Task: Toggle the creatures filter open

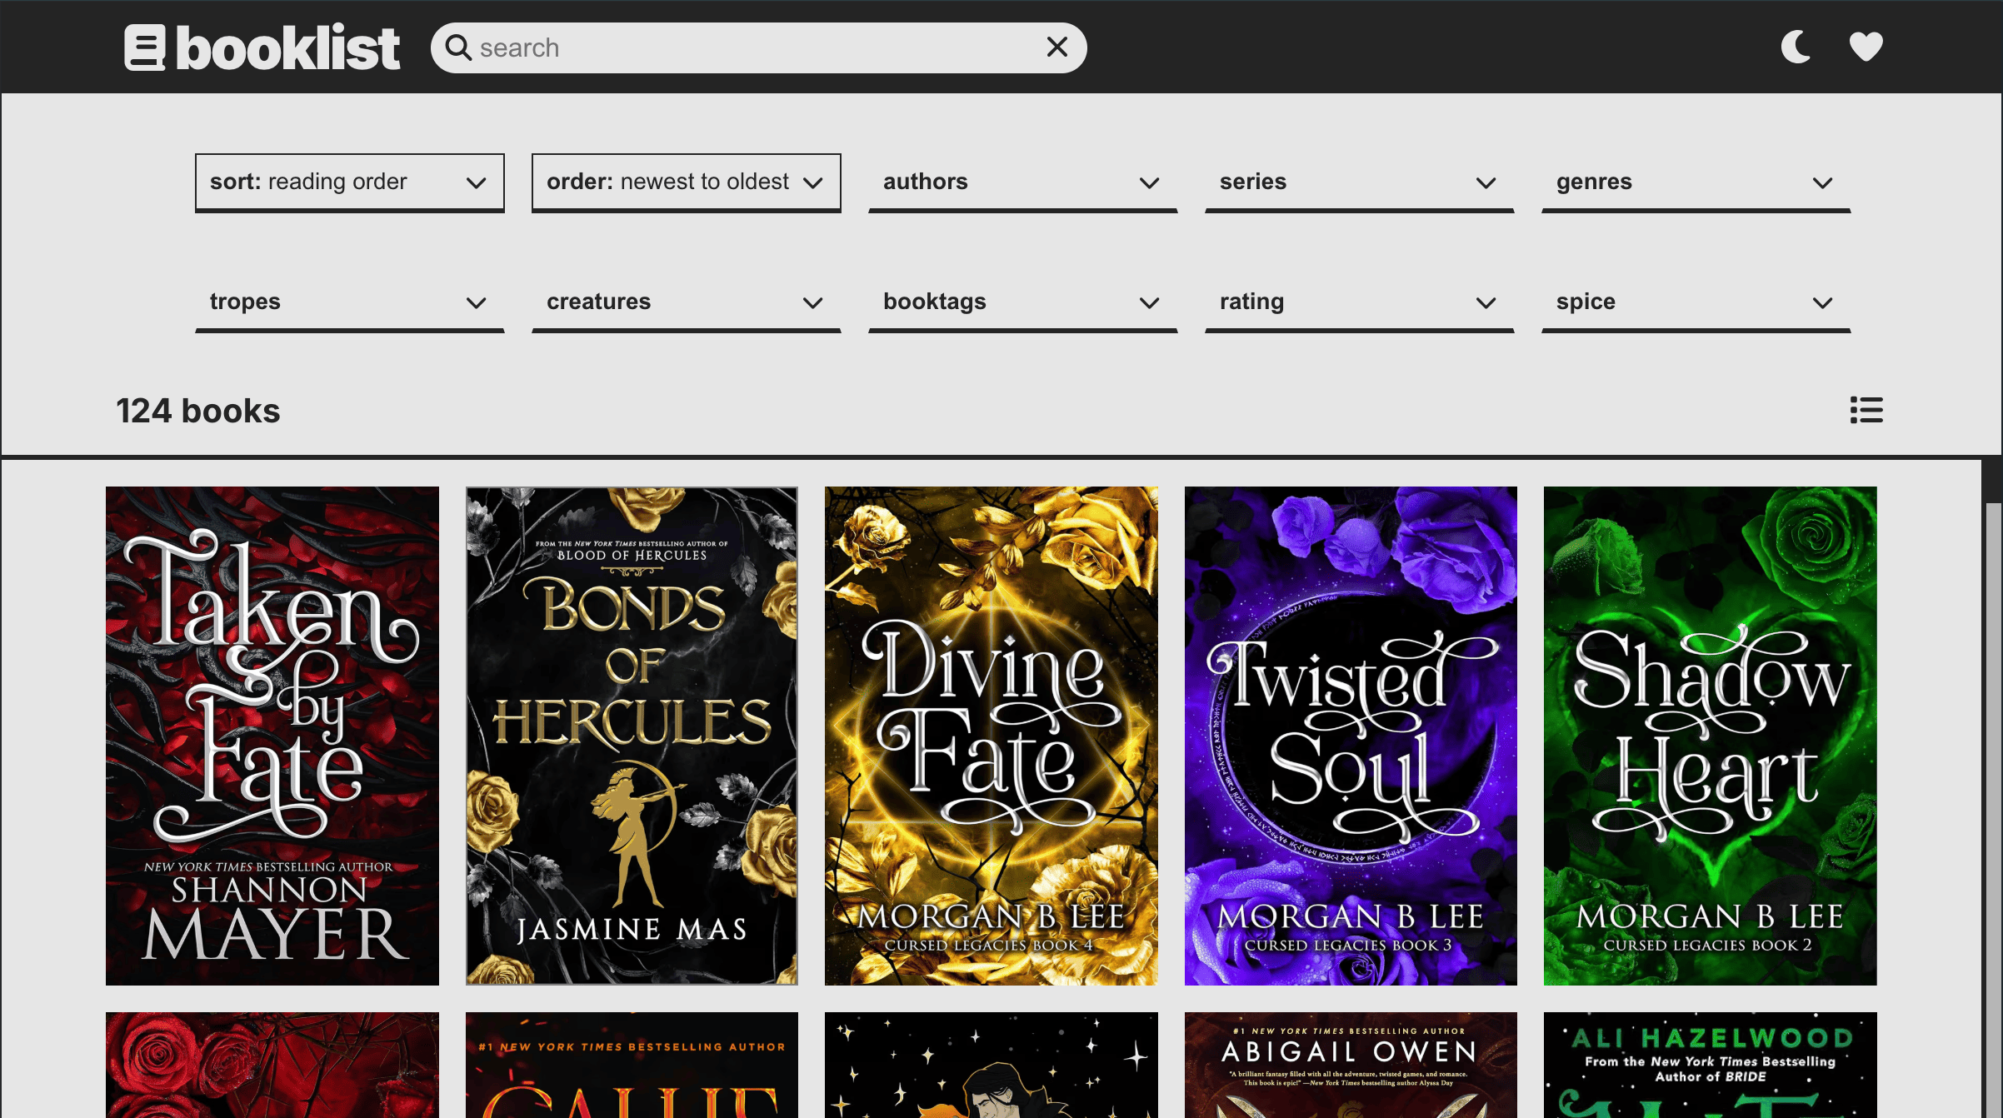Action: 686,302
